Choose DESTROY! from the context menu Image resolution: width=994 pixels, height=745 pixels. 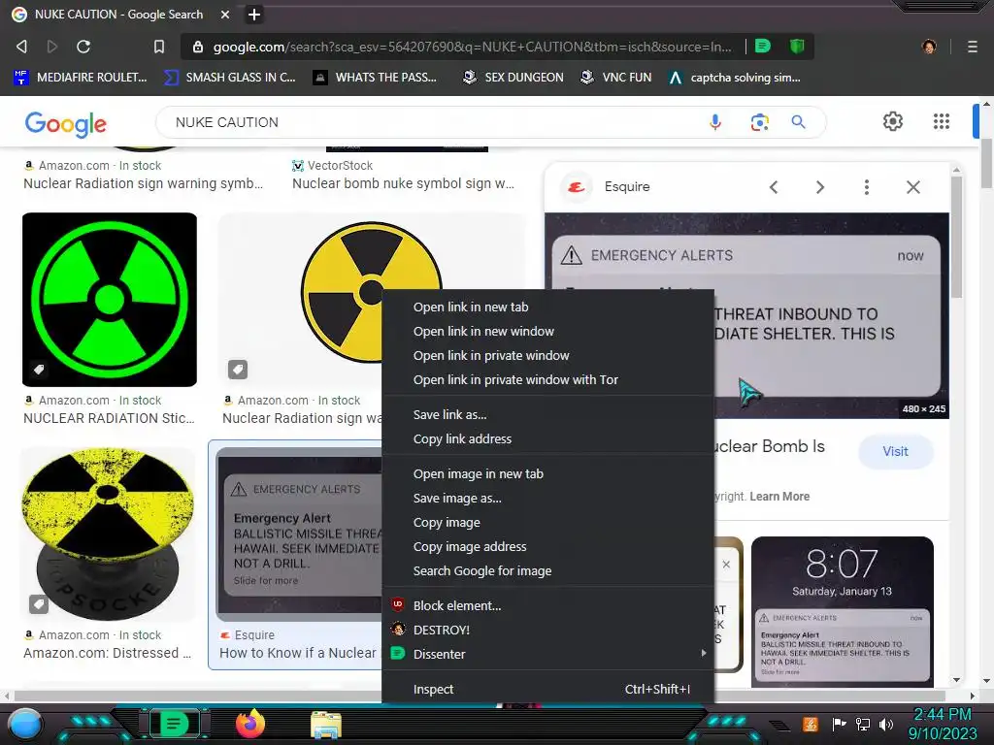pyautogui.click(x=549, y=630)
